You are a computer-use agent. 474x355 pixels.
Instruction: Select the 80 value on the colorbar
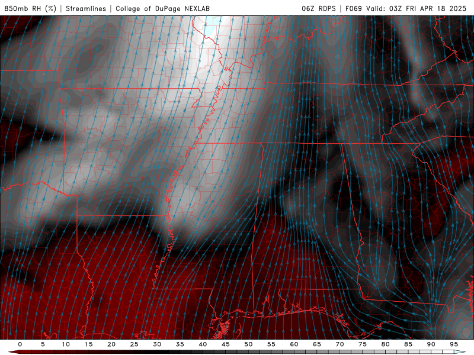385,344
